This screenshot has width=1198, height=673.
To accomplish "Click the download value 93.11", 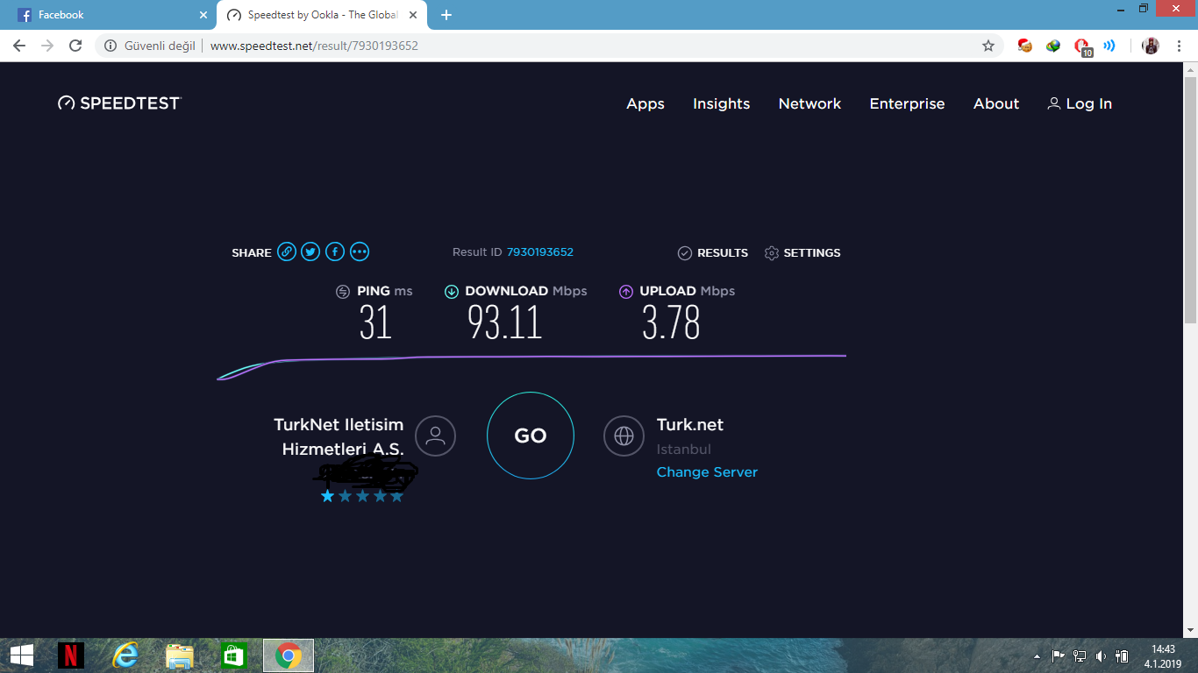I will click(505, 322).
